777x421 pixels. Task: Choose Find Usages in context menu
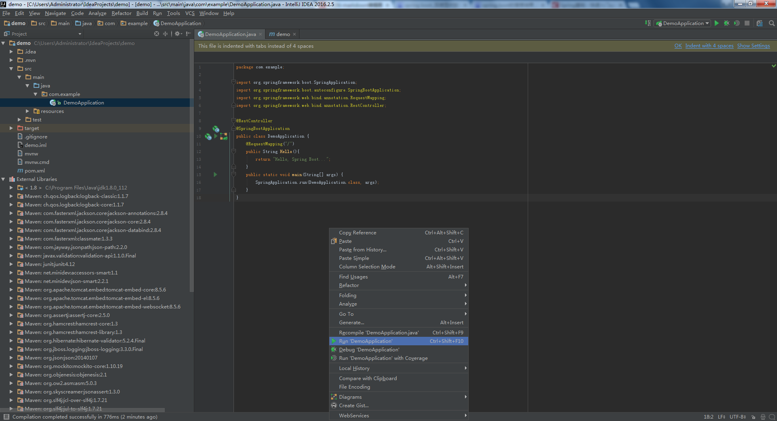(399, 277)
